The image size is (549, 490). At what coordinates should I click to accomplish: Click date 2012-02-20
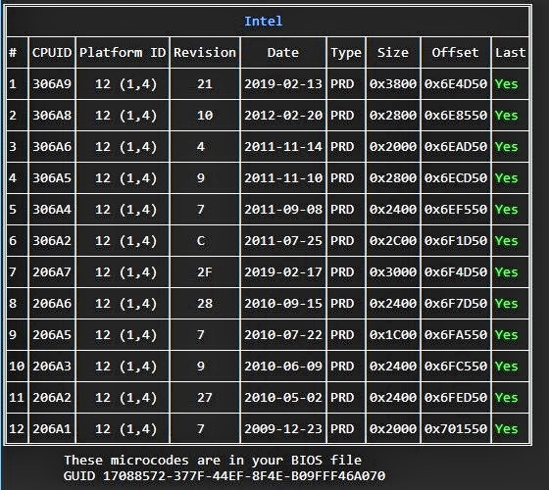click(x=283, y=116)
